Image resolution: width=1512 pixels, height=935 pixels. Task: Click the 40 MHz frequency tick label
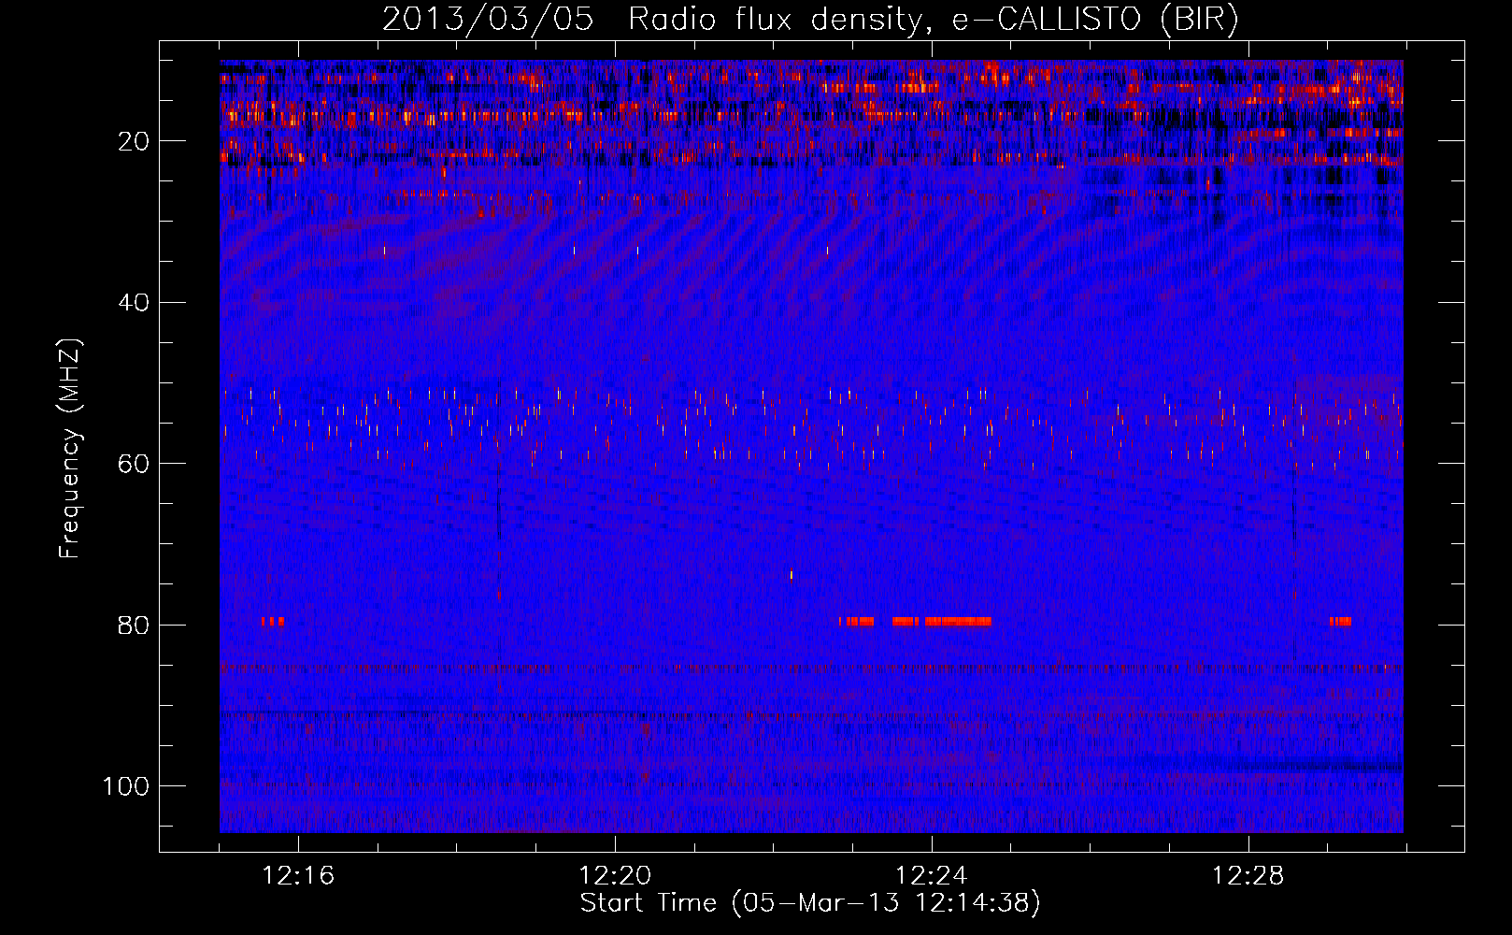click(134, 303)
